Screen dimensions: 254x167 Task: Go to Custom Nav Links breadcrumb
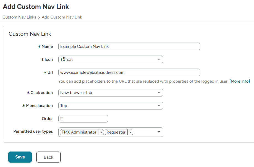(x=19, y=17)
